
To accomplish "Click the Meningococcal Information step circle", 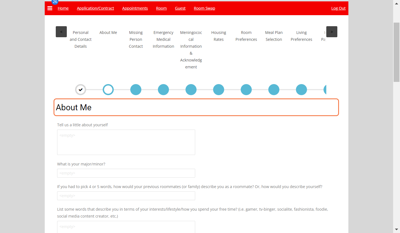I will 191,90.
